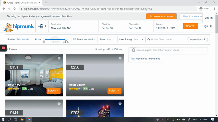Open the Log In menu item

coord(208,18)
